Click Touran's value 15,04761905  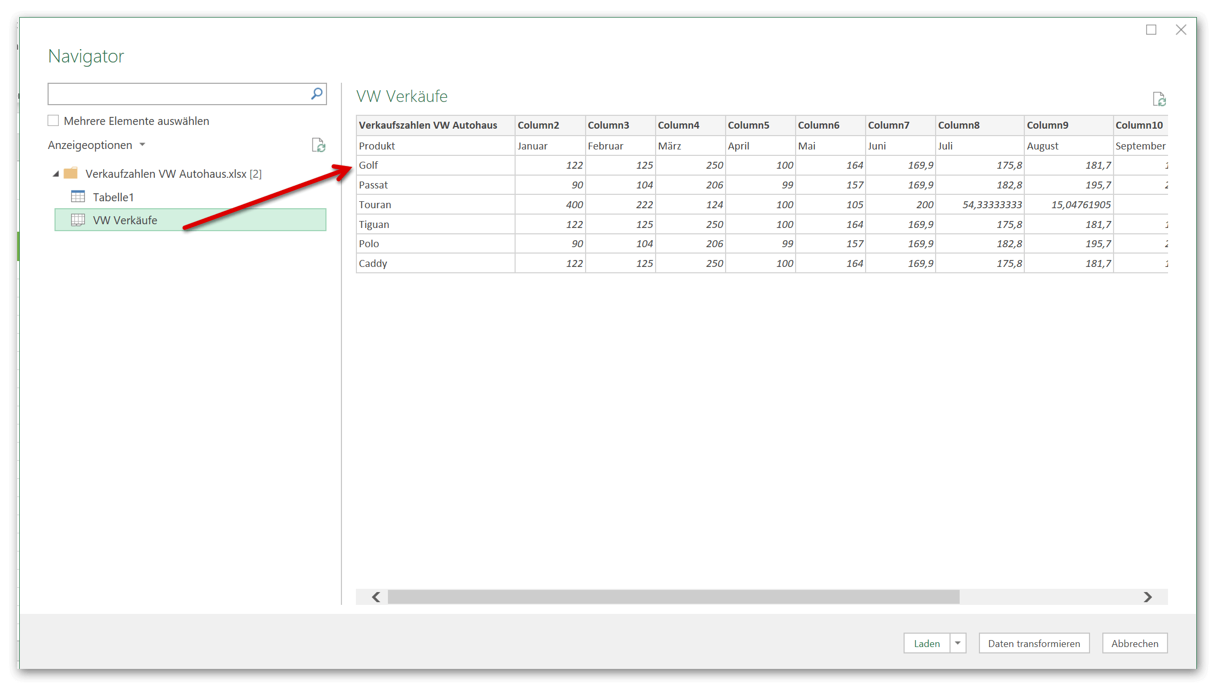(1069, 205)
